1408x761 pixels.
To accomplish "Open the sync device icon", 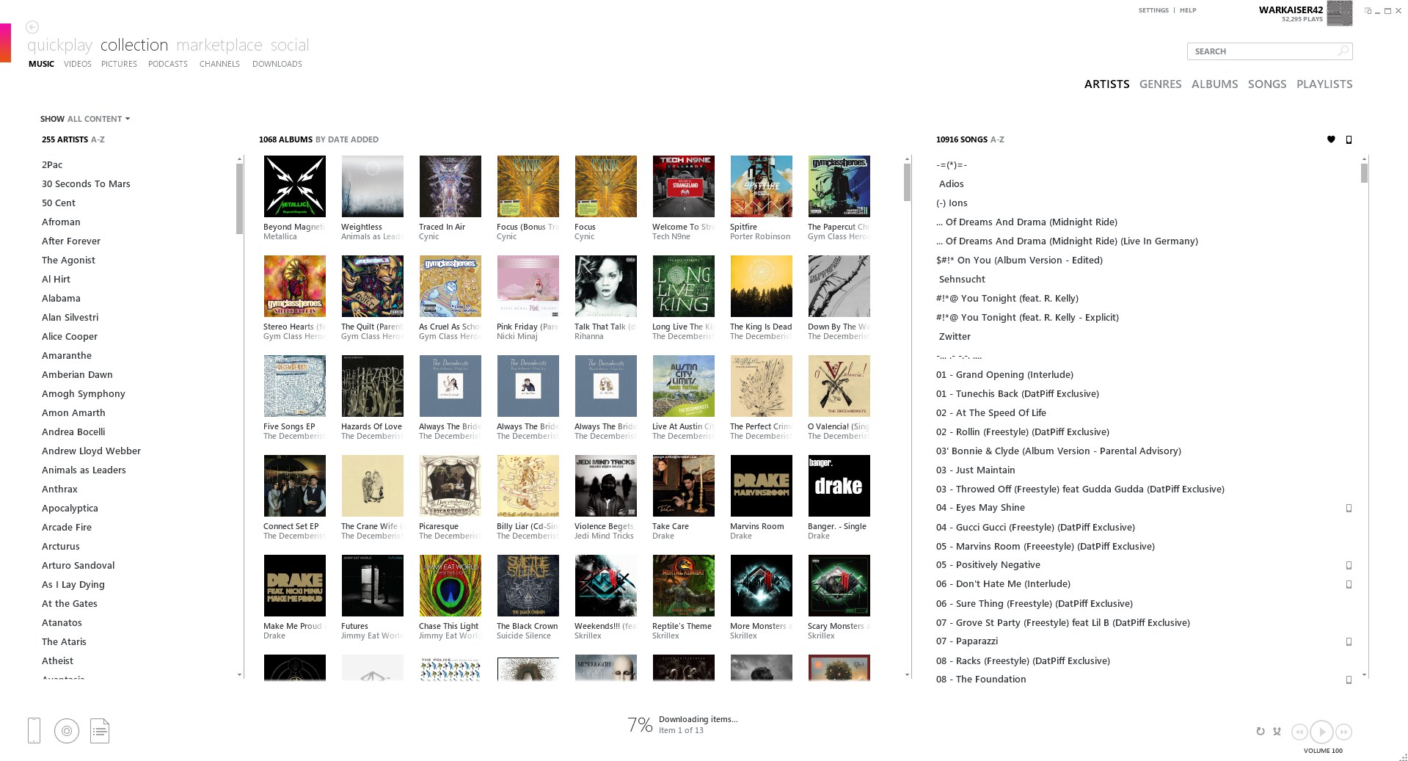I will coord(32,730).
